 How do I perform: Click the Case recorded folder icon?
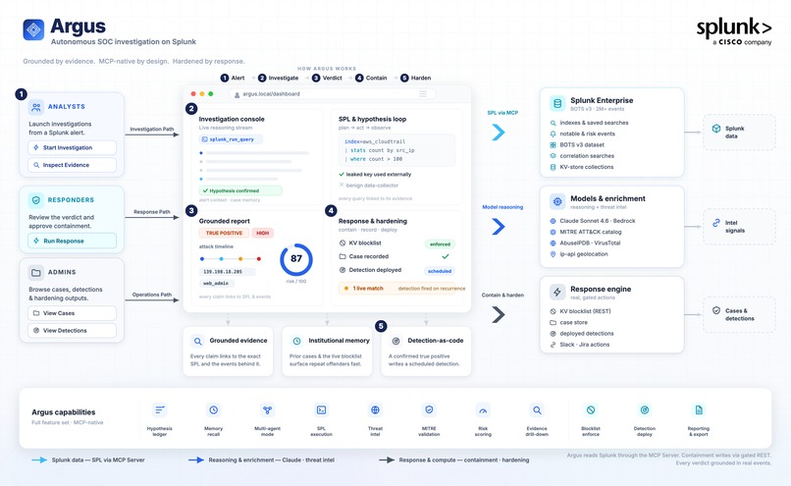[x=343, y=256]
